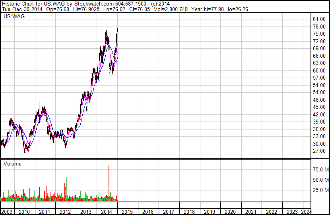This screenshot has width=330, height=215.
Task: Click the 2012 year label
Action: [x=65, y=212]
